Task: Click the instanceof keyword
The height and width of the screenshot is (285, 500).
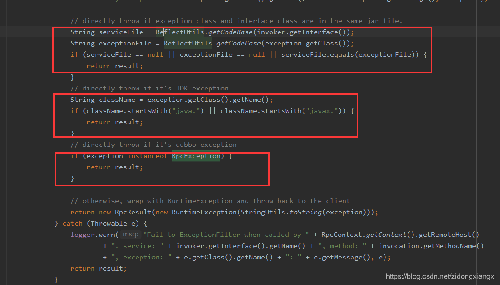Action: 147,156
